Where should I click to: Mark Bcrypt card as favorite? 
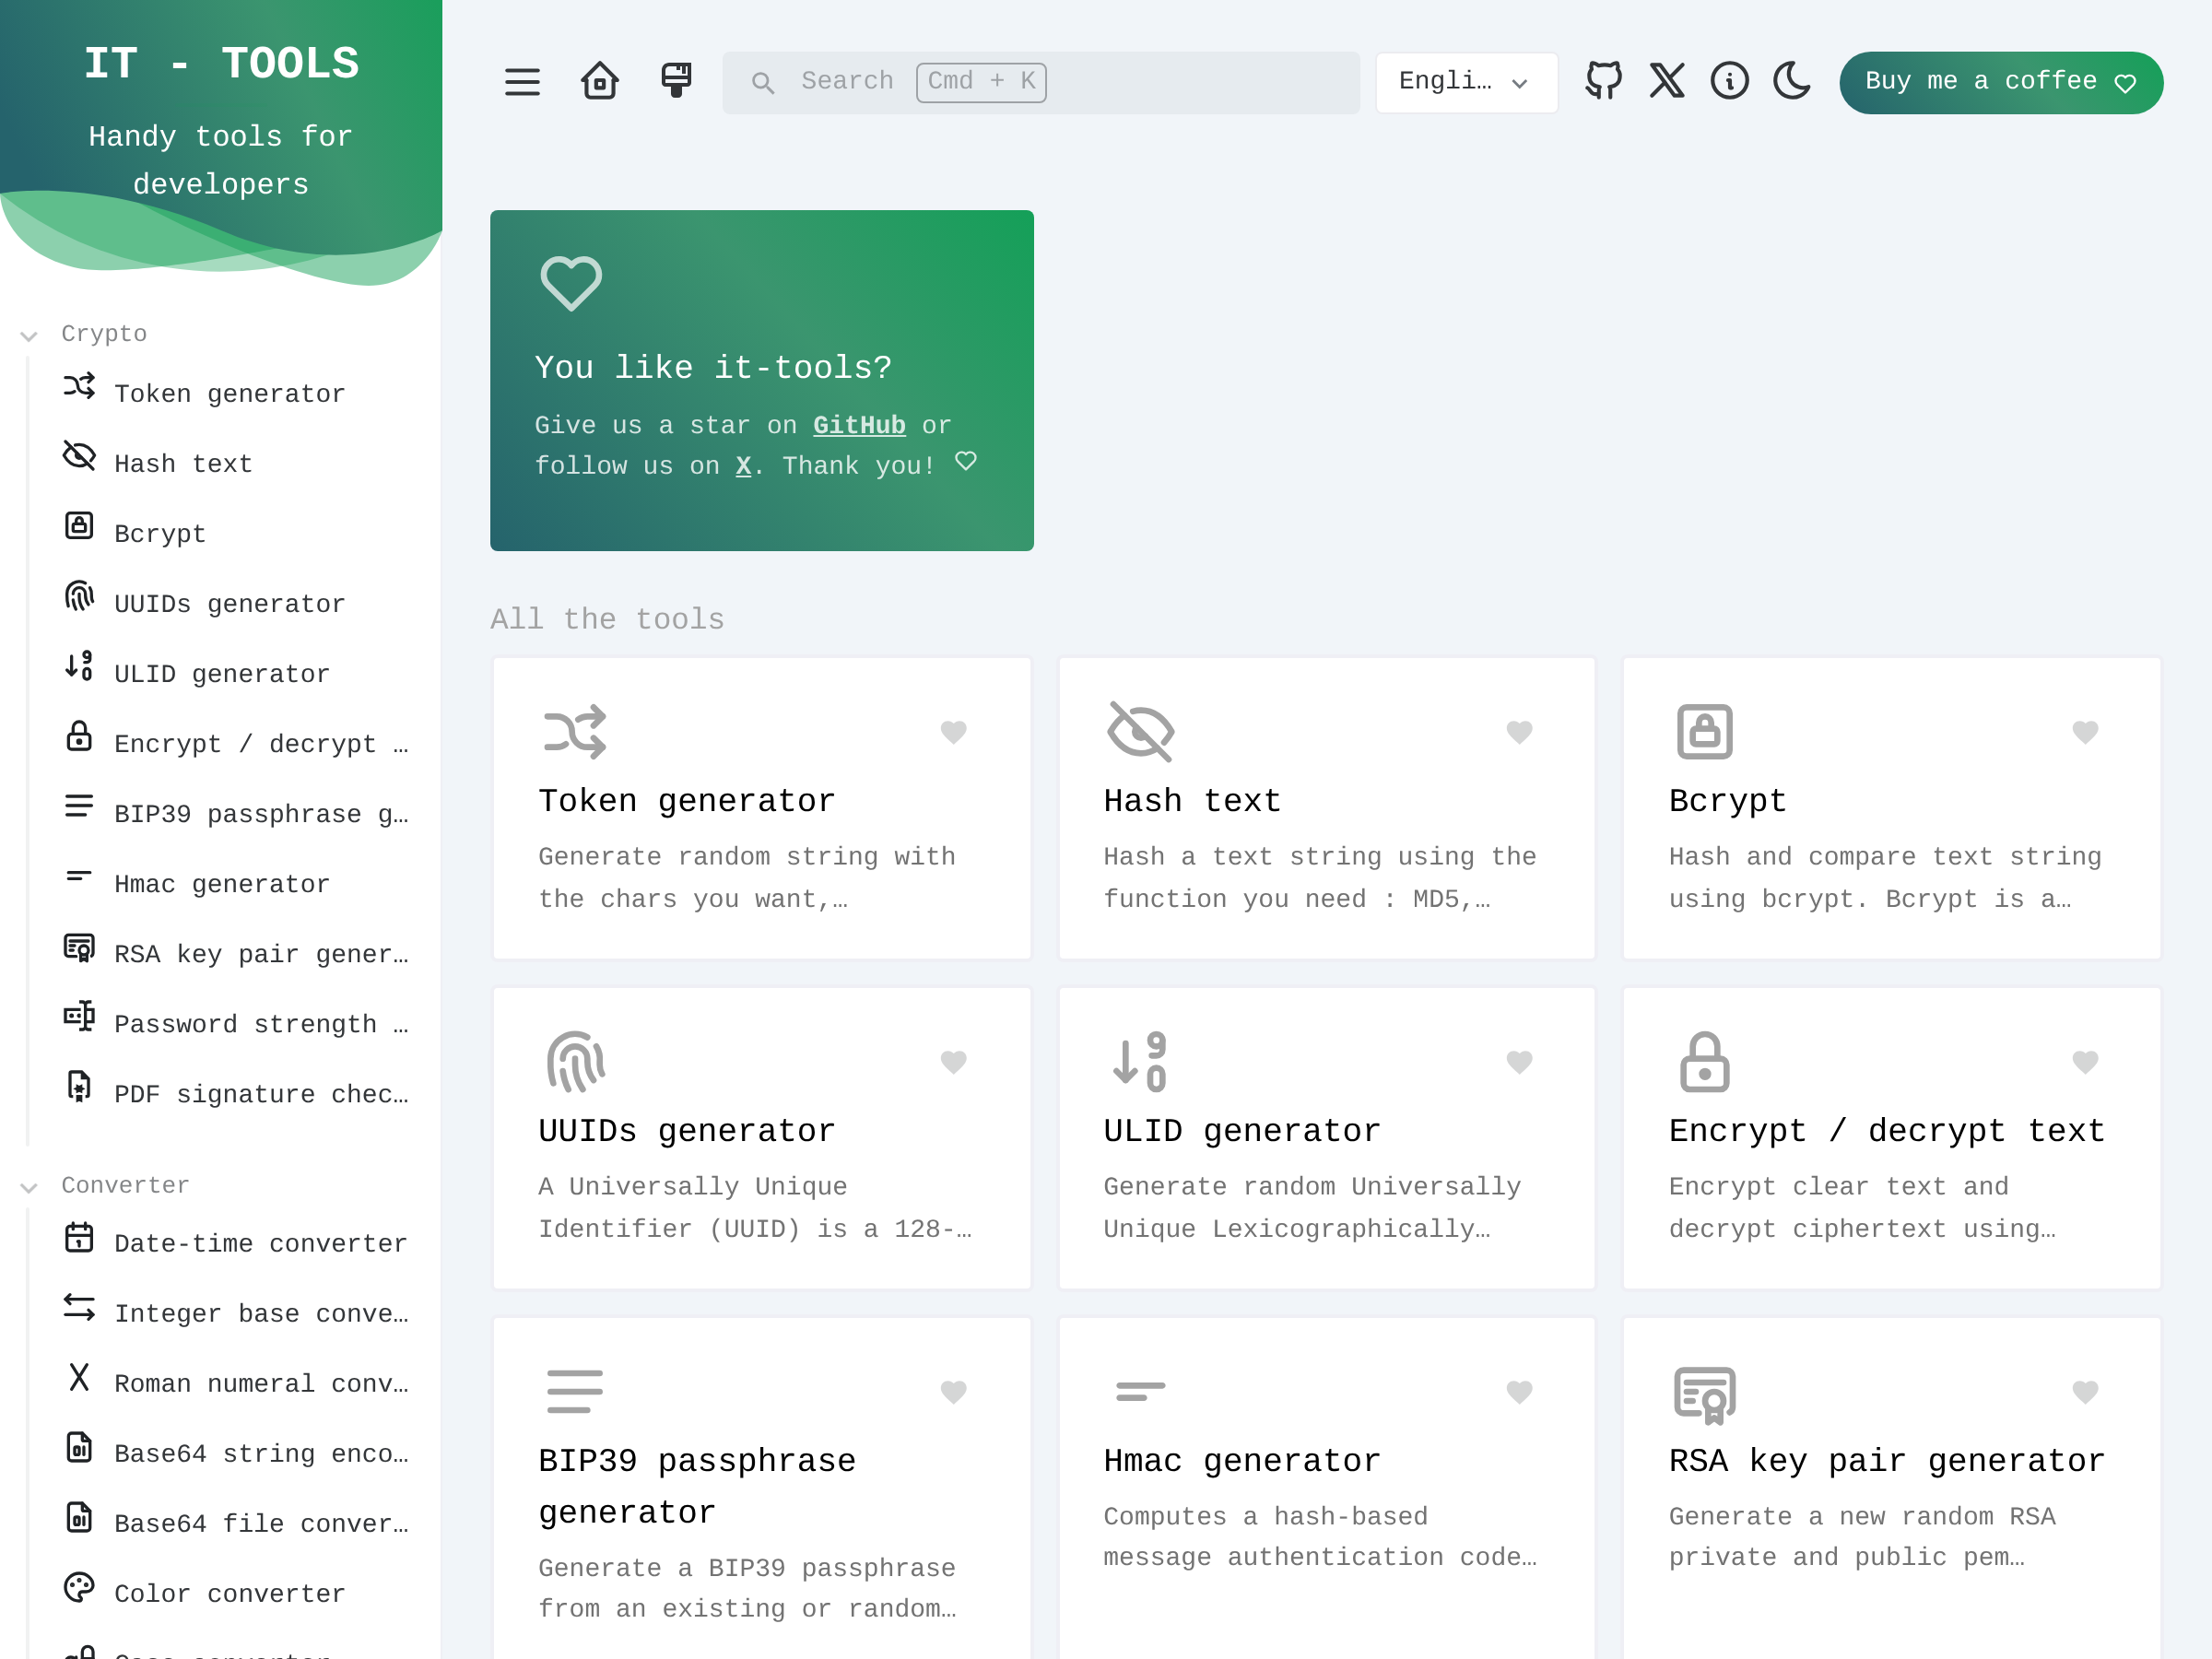tap(2084, 732)
